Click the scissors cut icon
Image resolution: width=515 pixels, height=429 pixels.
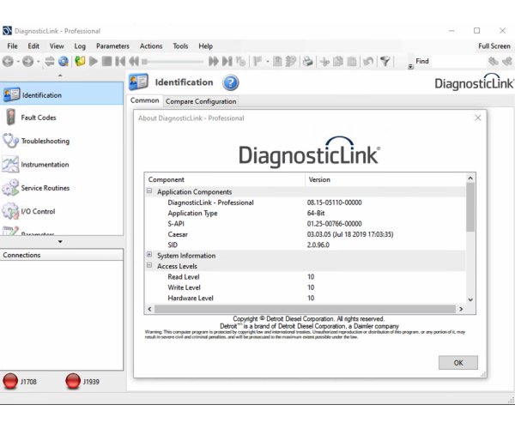click(x=324, y=62)
